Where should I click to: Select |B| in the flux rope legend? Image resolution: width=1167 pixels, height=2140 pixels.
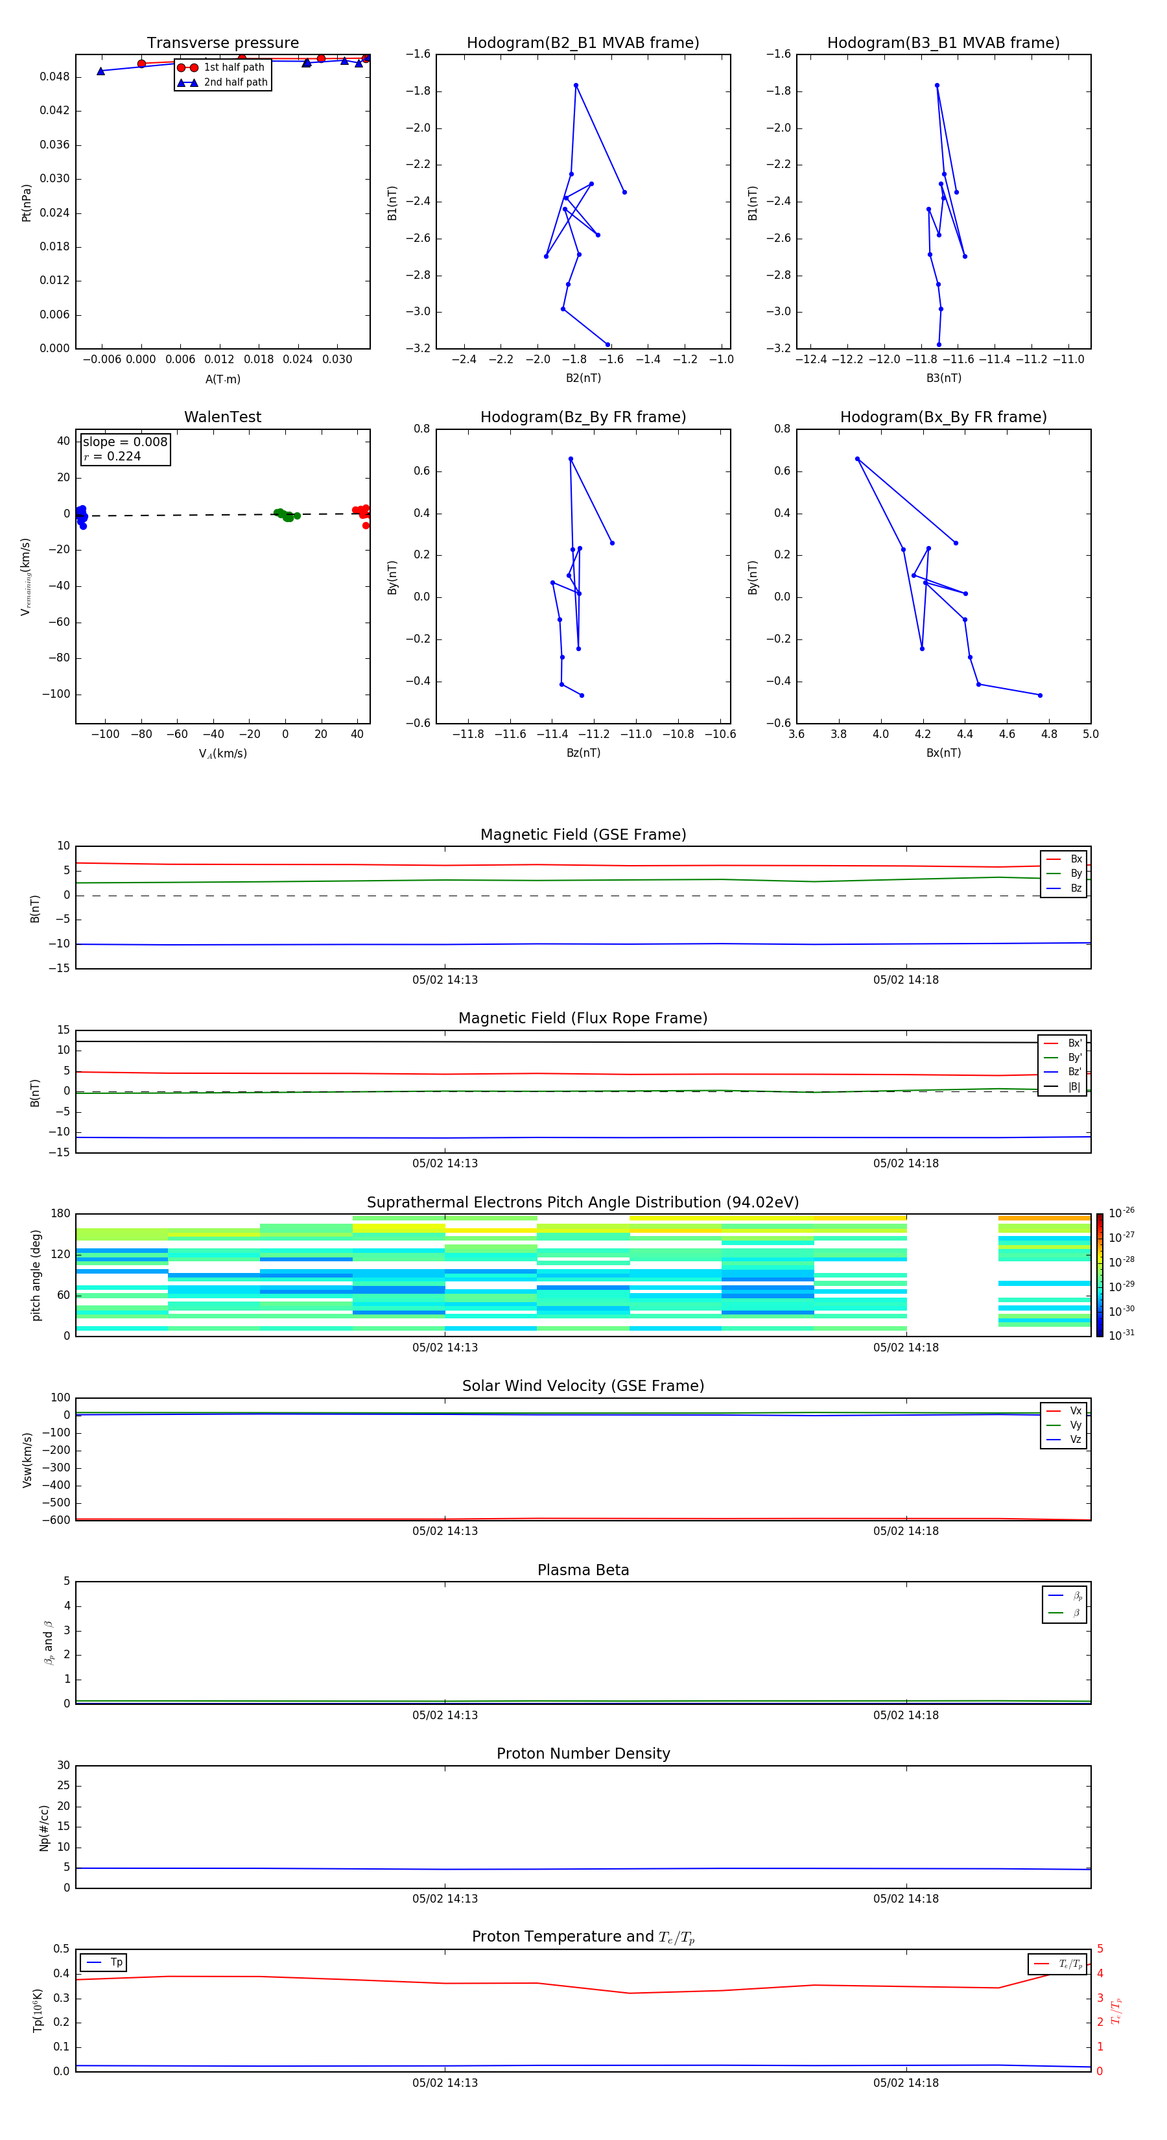pos(1063,1087)
